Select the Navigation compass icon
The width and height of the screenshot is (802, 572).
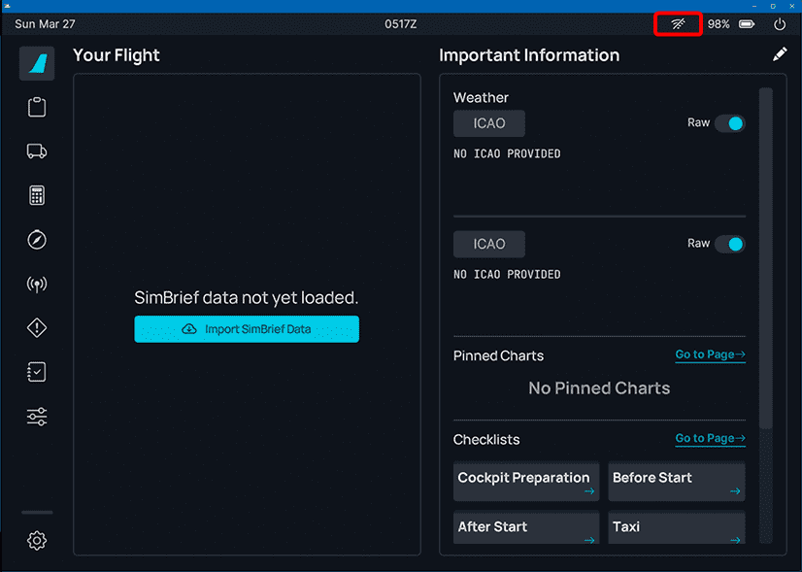tap(37, 240)
